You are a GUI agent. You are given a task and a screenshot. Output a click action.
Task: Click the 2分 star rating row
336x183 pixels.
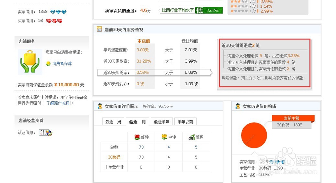[x=251, y=6]
